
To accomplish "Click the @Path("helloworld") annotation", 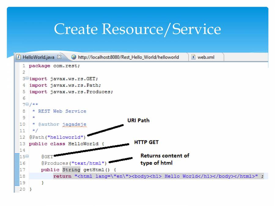I will [x=57, y=137].
